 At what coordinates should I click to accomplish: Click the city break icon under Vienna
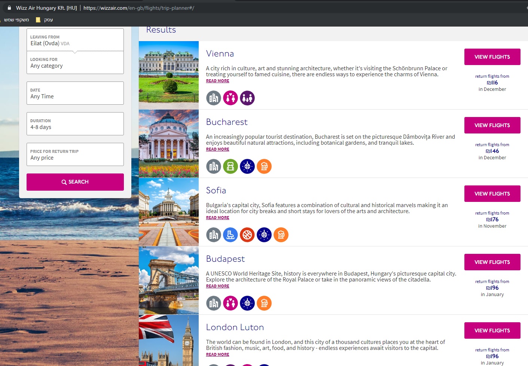(x=214, y=98)
